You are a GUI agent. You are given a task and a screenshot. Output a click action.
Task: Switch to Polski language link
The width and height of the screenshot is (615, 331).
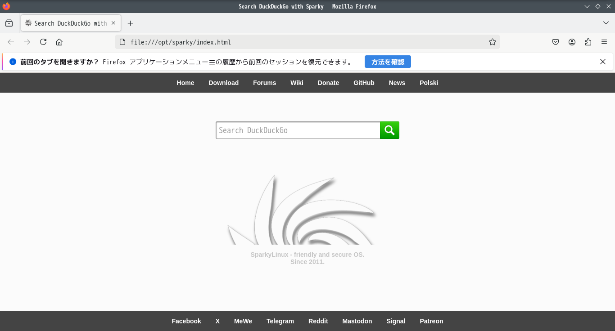tap(429, 83)
